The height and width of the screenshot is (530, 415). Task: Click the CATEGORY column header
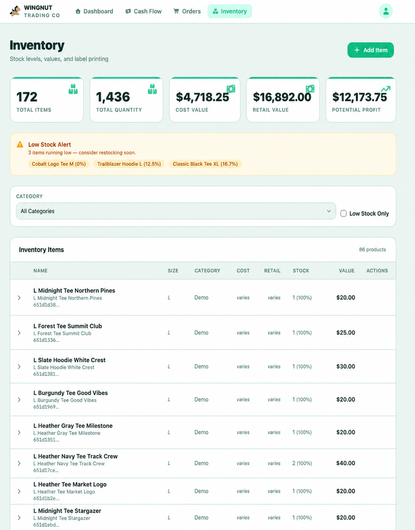click(x=207, y=270)
